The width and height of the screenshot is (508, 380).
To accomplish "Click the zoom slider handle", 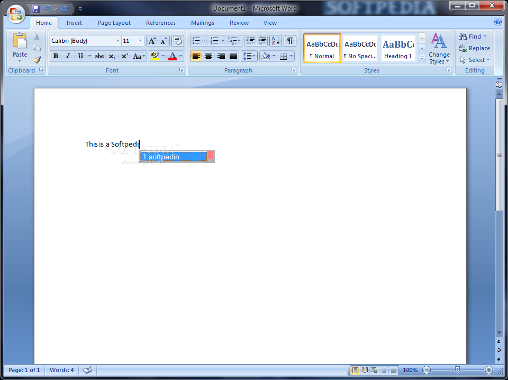I will 457,369.
